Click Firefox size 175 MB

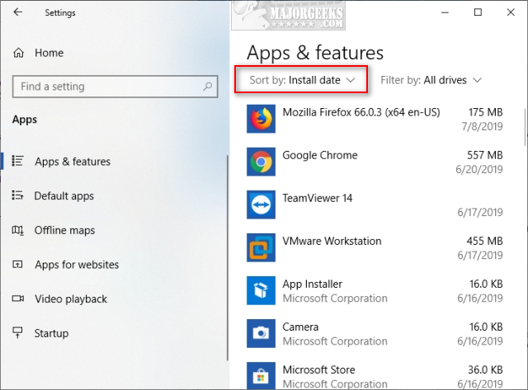click(485, 112)
